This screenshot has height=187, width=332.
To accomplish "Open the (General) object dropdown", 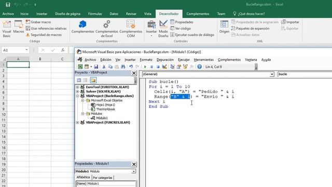I will pos(272,74).
